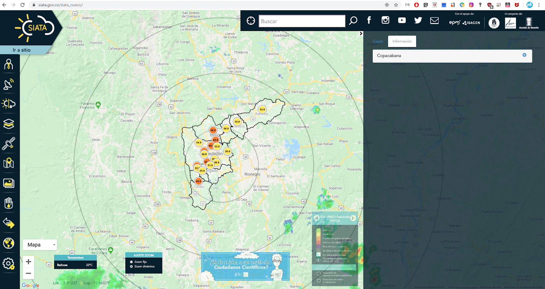Open the Mapa map type dropdown
Image resolution: width=545 pixels, height=289 pixels.
point(40,245)
